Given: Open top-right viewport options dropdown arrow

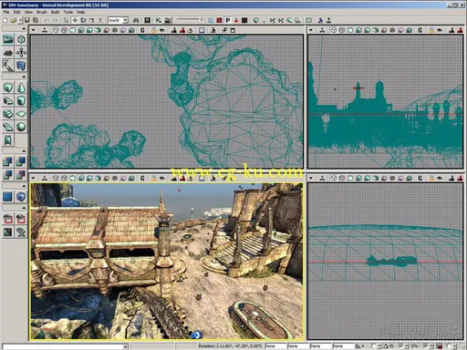Looking at the screenshot, I should 311,30.
